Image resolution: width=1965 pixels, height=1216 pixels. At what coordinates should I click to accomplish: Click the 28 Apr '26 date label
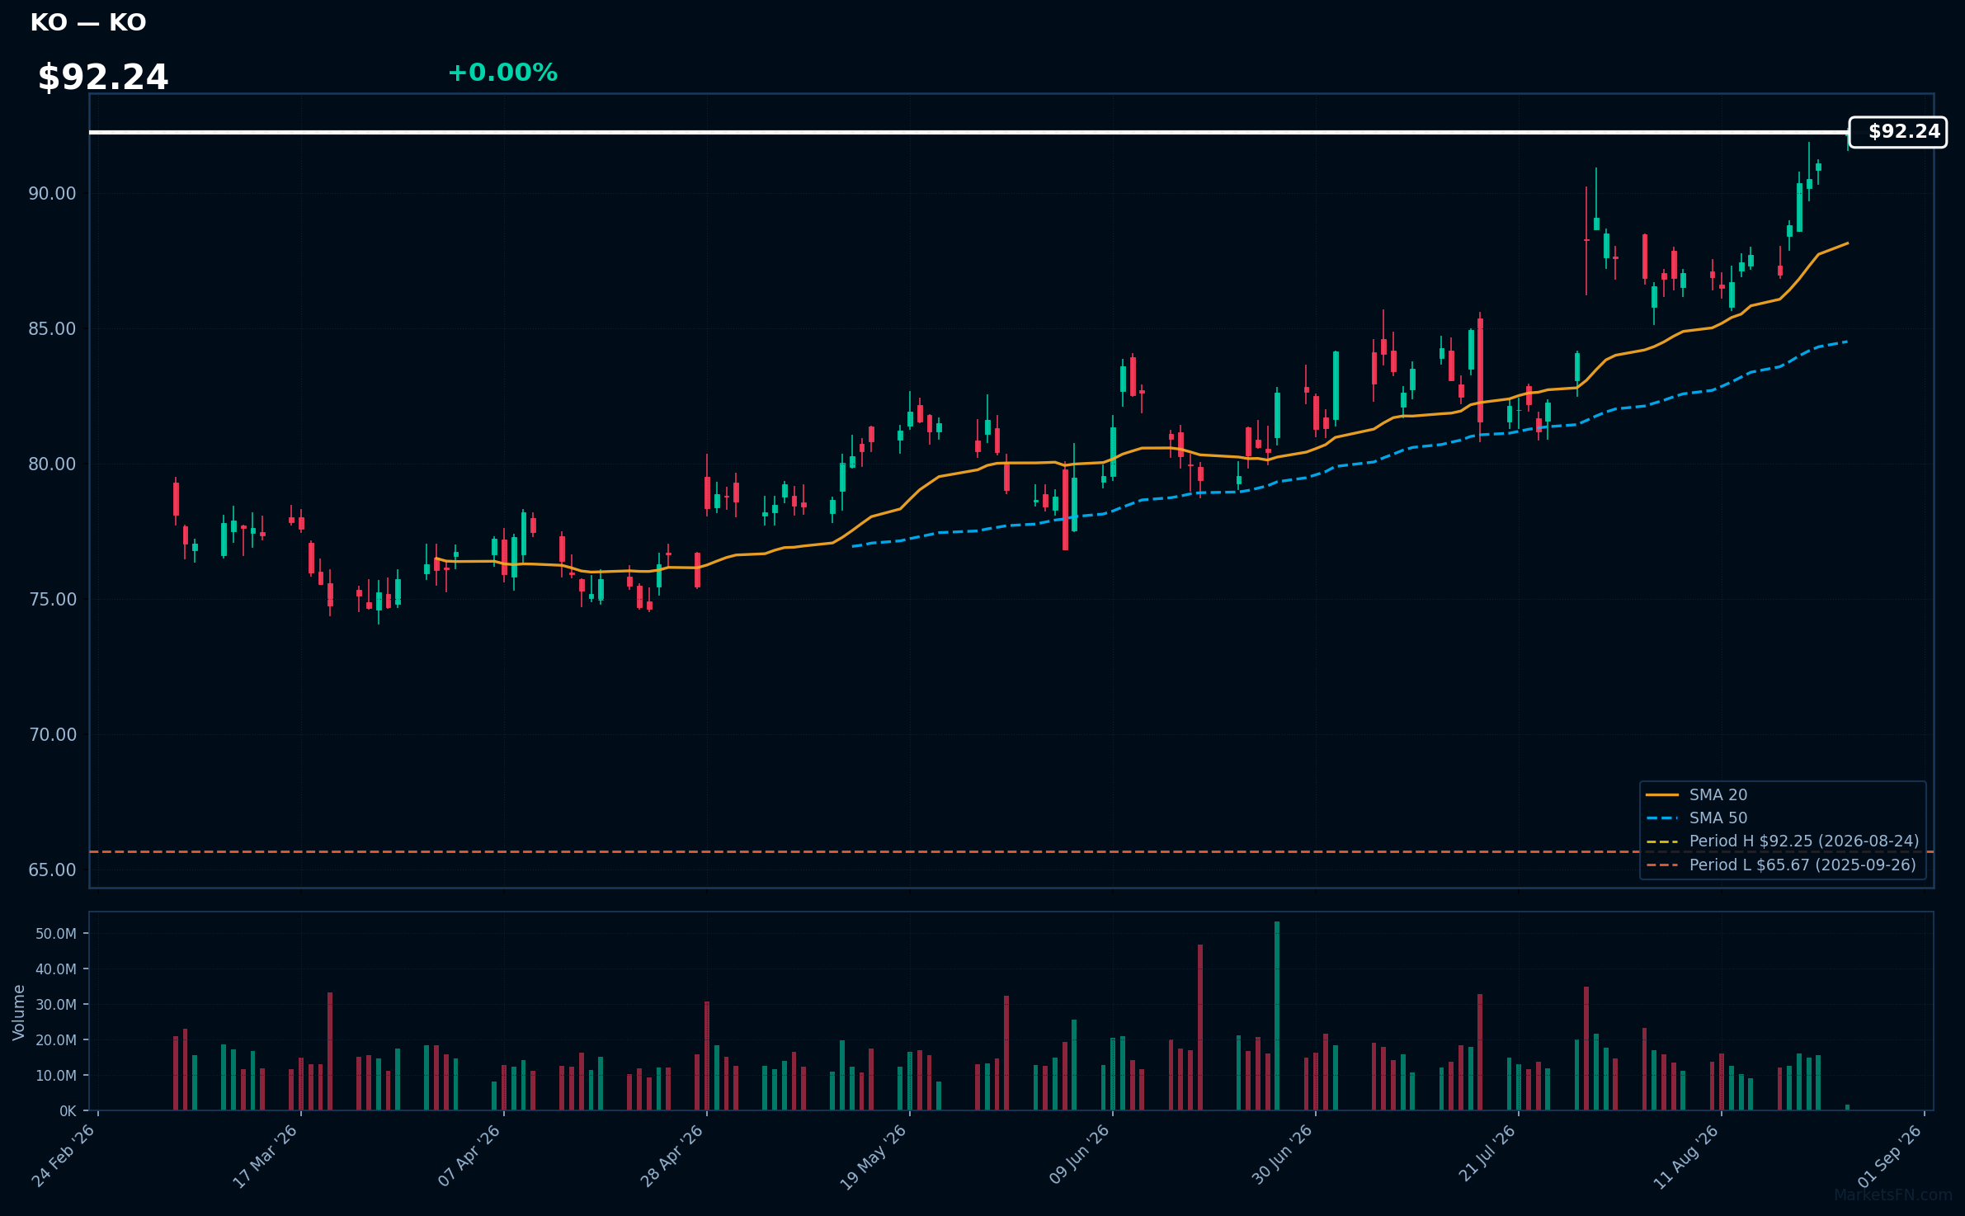tap(672, 1155)
